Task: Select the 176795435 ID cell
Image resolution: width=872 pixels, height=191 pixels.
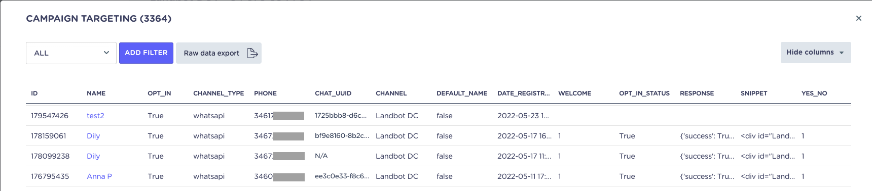Action: click(x=50, y=176)
